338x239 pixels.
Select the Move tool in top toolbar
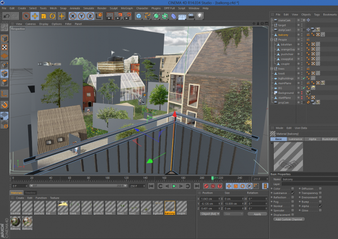pos(34,16)
